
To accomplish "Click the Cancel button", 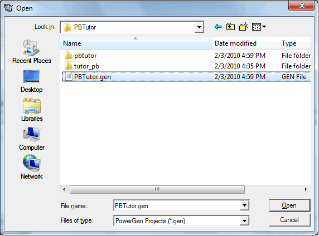I will click(289, 220).
